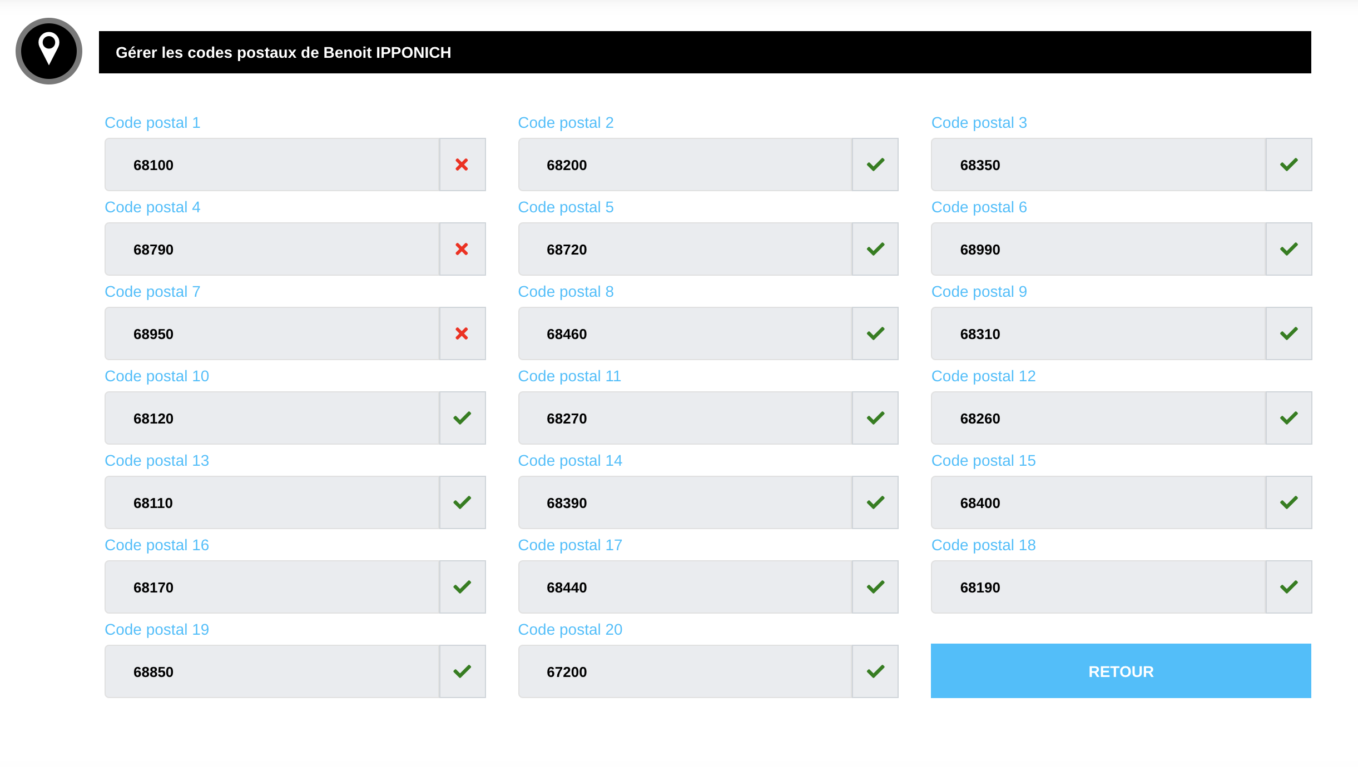Viewport: 1358px width, 767px height.
Task: Select the Code postal 12 field 68260
Action: (1098, 418)
